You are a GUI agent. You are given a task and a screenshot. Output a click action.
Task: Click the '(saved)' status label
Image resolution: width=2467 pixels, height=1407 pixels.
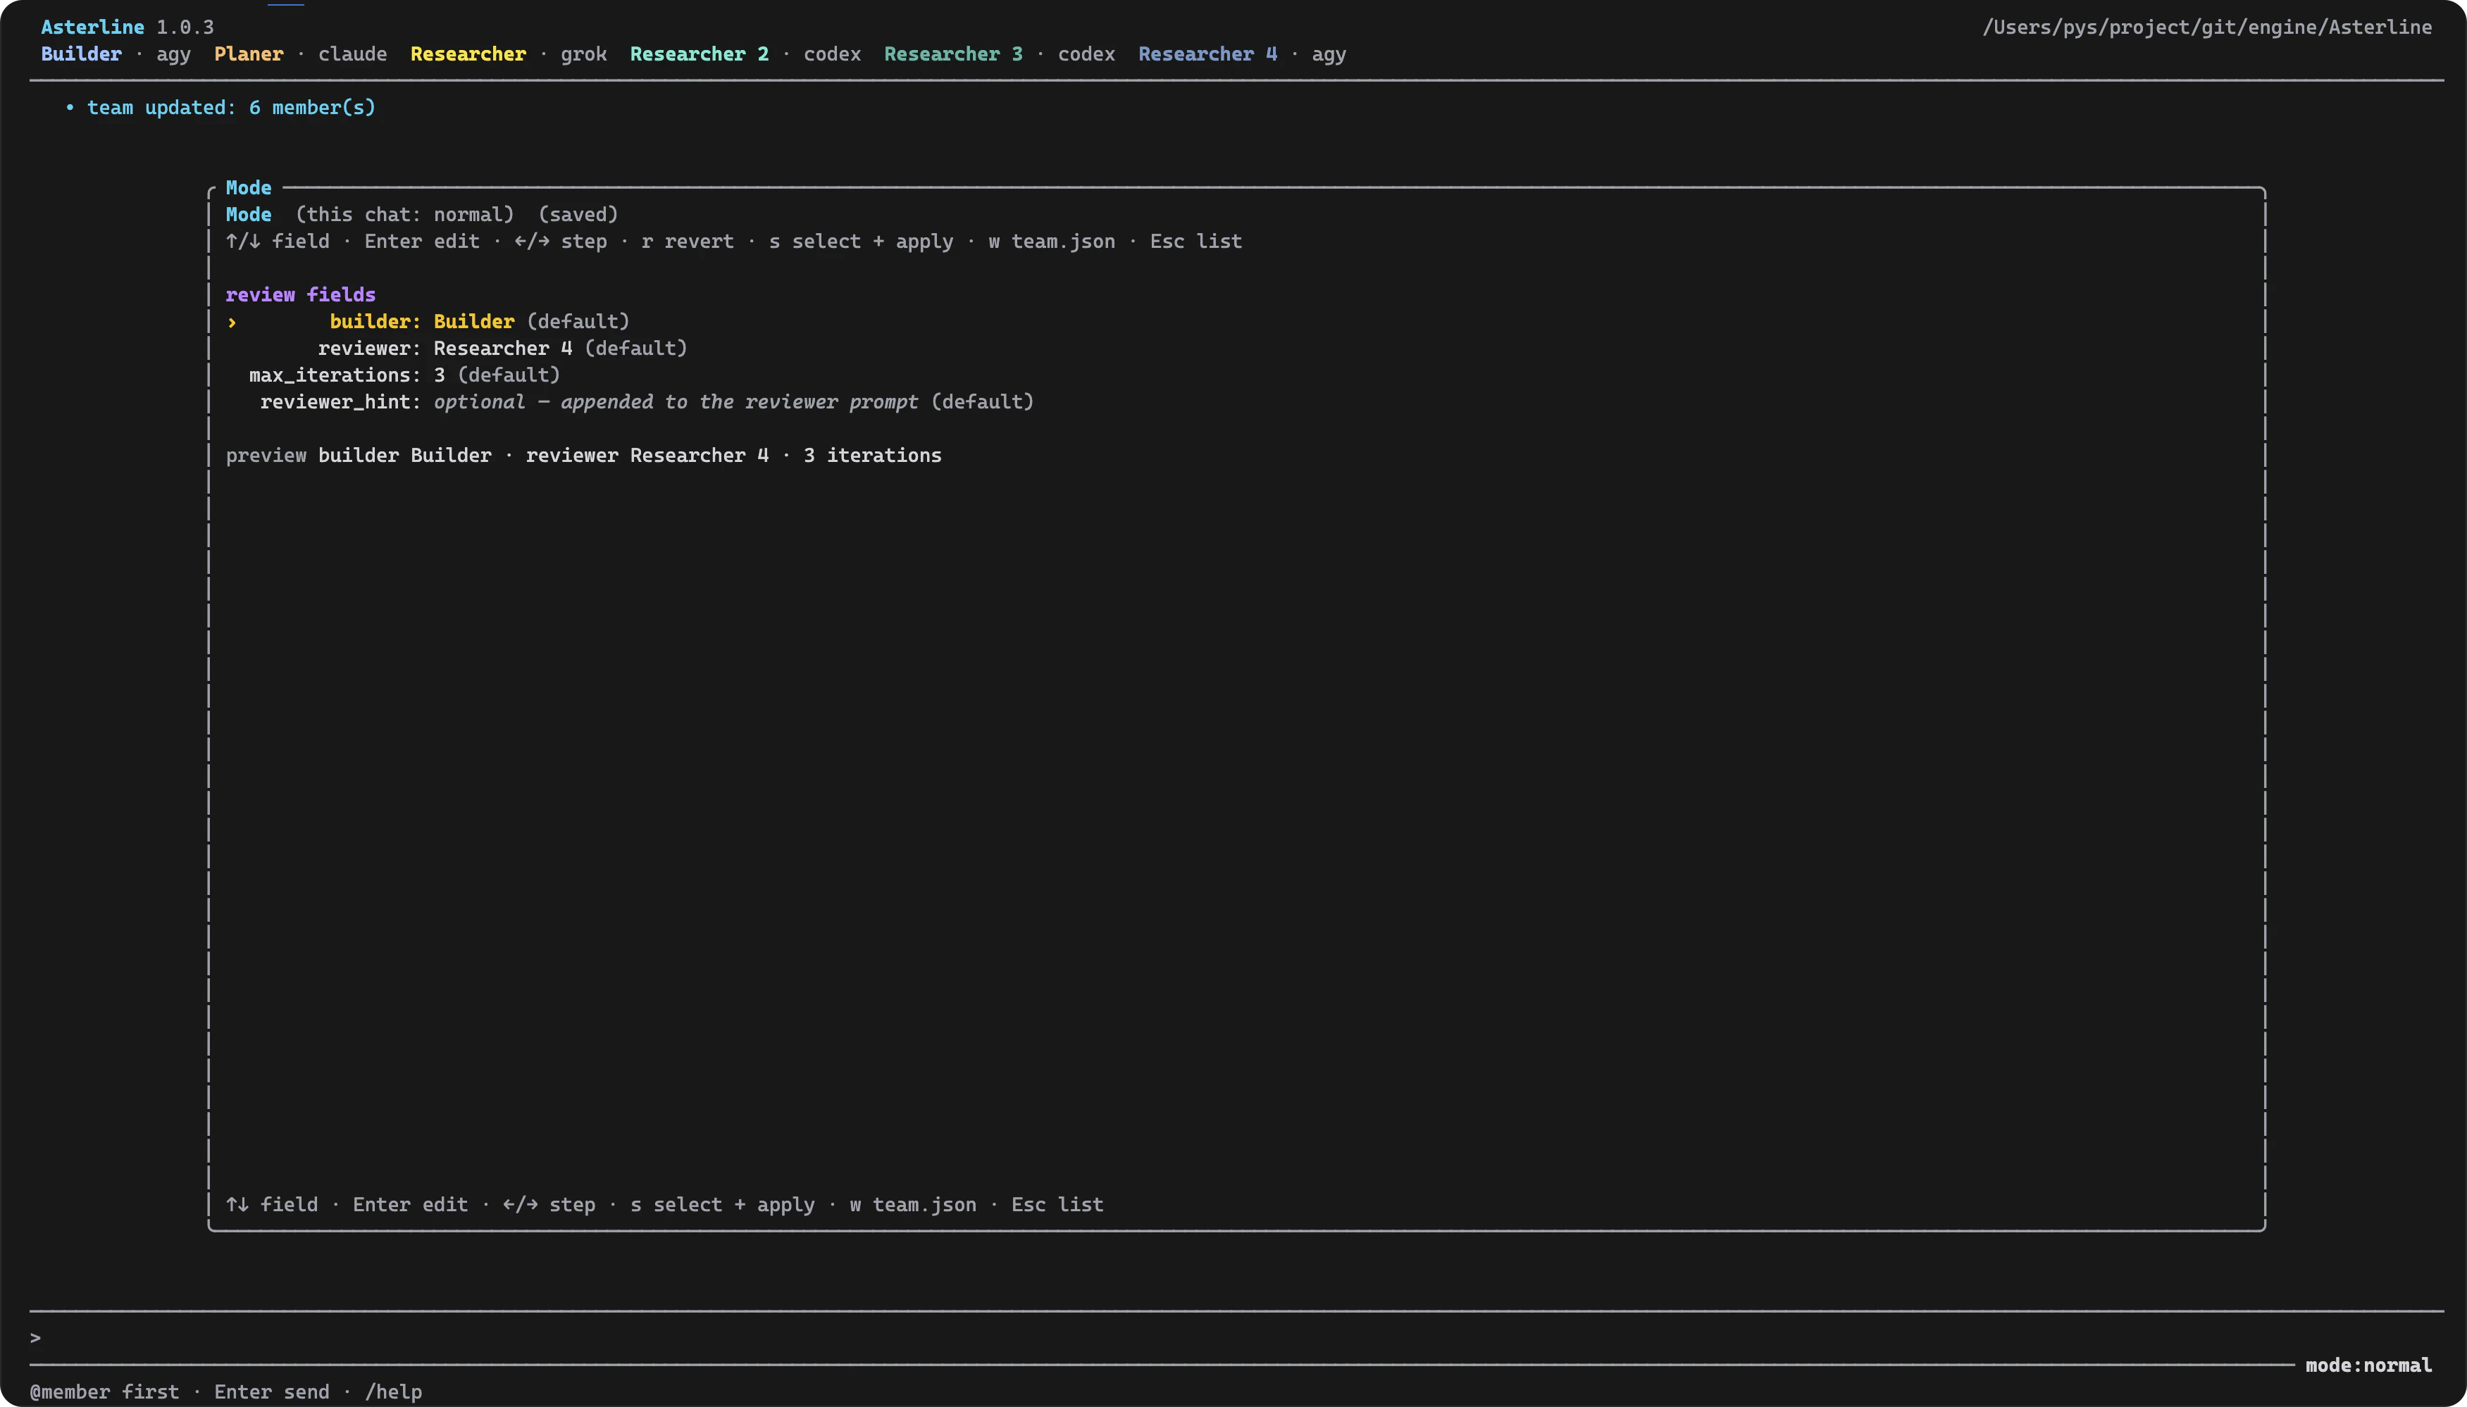point(578,215)
